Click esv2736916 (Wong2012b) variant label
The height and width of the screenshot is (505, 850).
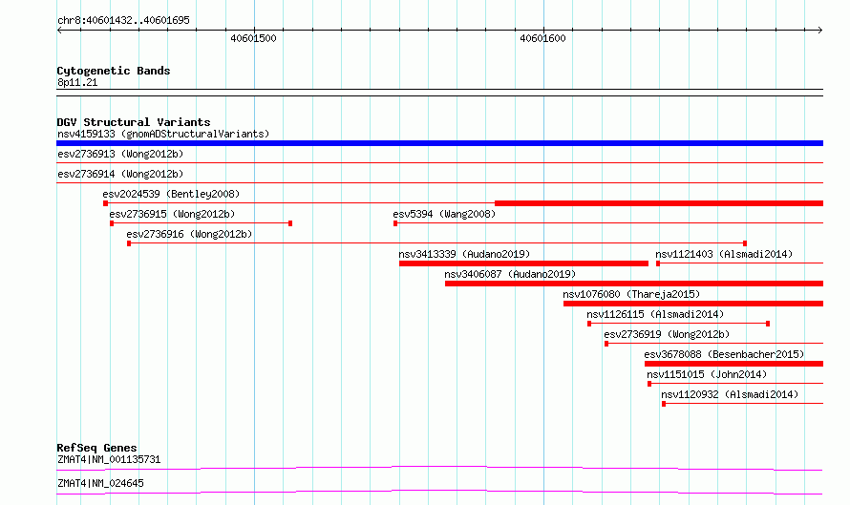pyautogui.click(x=189, y=234)
